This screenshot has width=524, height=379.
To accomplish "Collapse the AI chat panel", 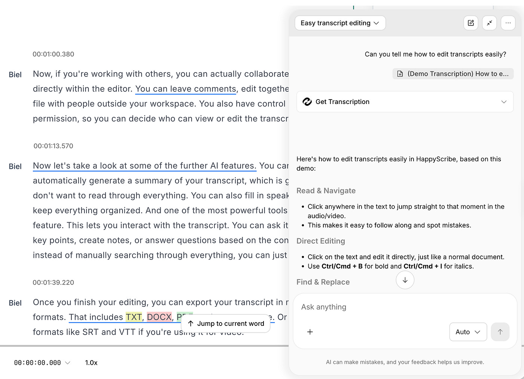I will click(490, 23).
